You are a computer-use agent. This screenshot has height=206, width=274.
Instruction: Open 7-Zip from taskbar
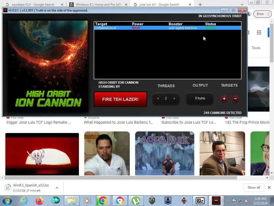[200, 201]
